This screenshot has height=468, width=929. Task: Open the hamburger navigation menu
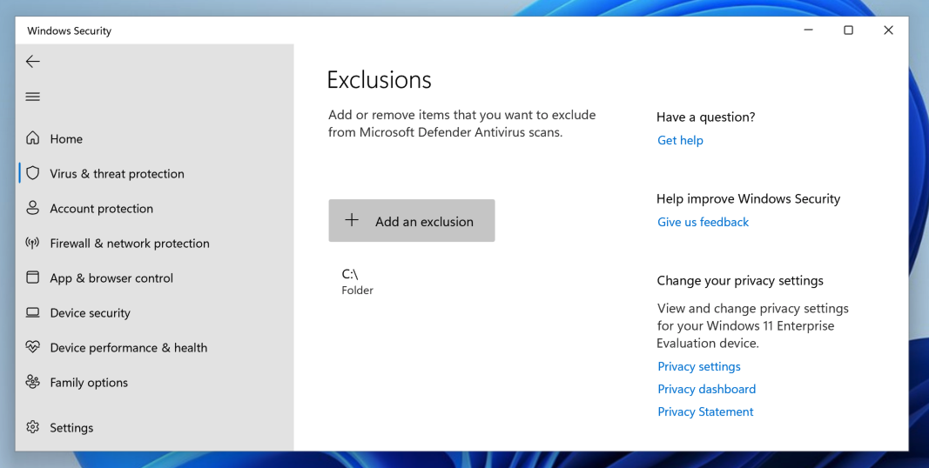33,97
